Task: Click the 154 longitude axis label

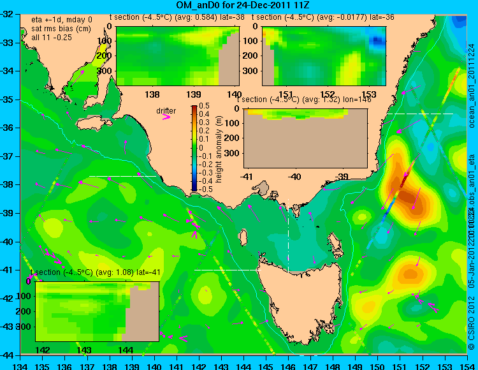Action: 467,366
